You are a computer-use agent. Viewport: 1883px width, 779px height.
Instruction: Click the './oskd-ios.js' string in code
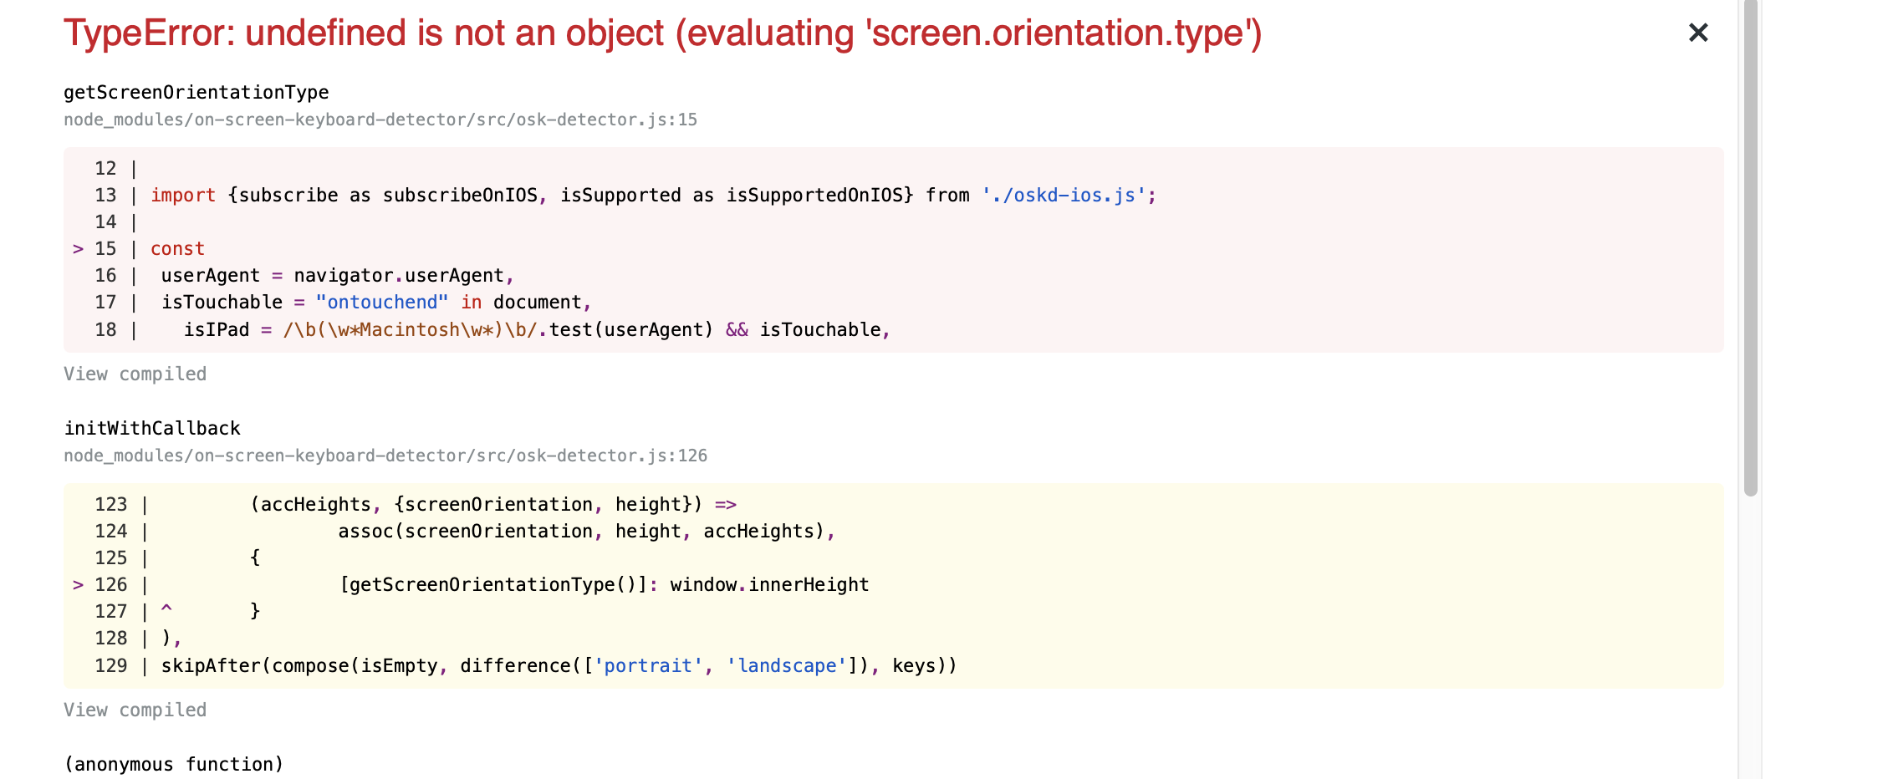point(1064,195)
